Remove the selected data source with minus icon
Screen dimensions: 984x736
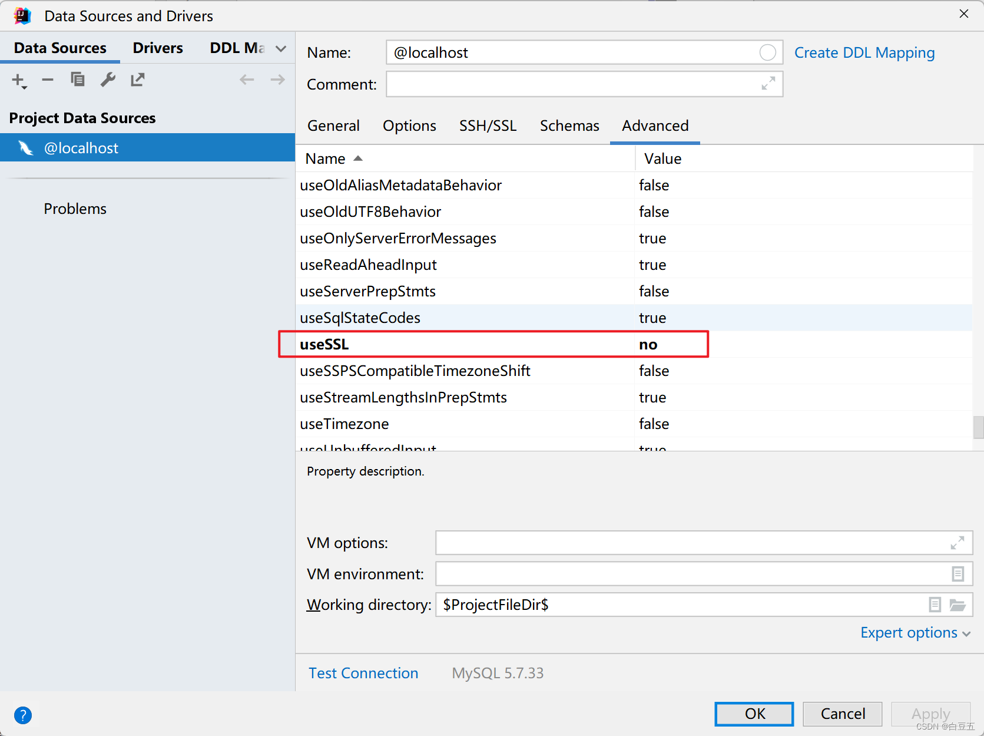click(48, 80)
